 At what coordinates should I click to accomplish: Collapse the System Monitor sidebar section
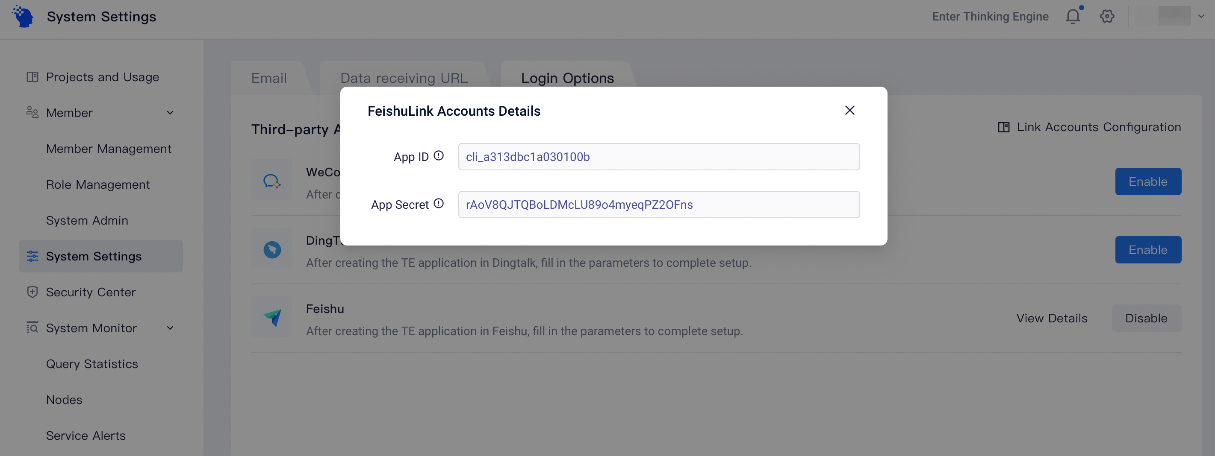click(x=170, y=328)
